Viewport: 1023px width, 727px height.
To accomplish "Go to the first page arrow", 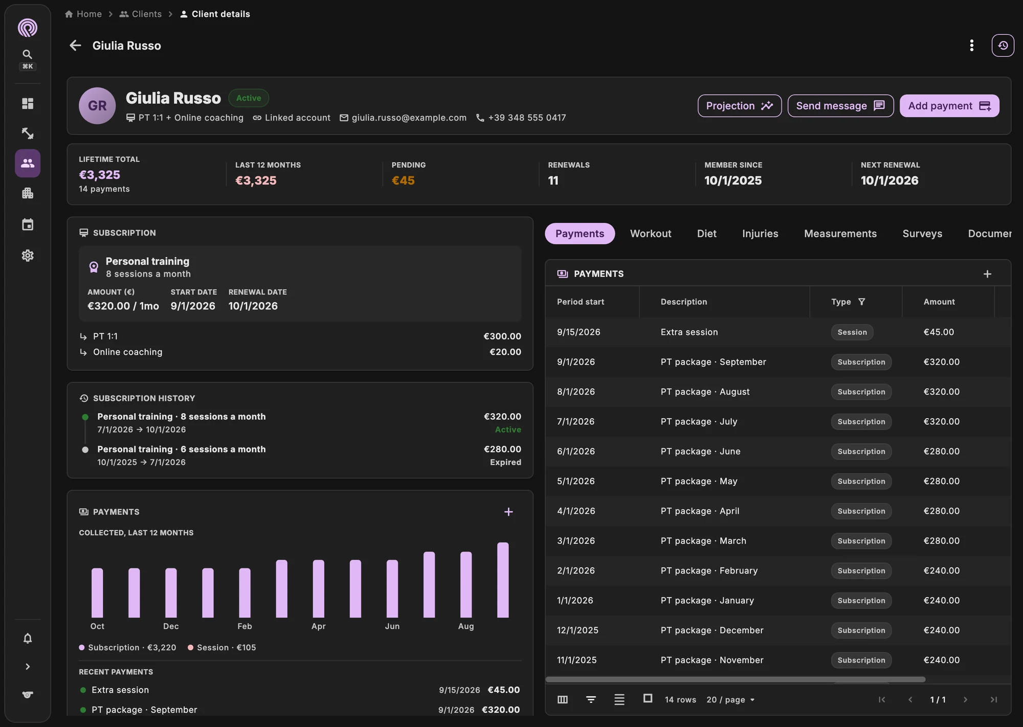I will tap(882, 699).
